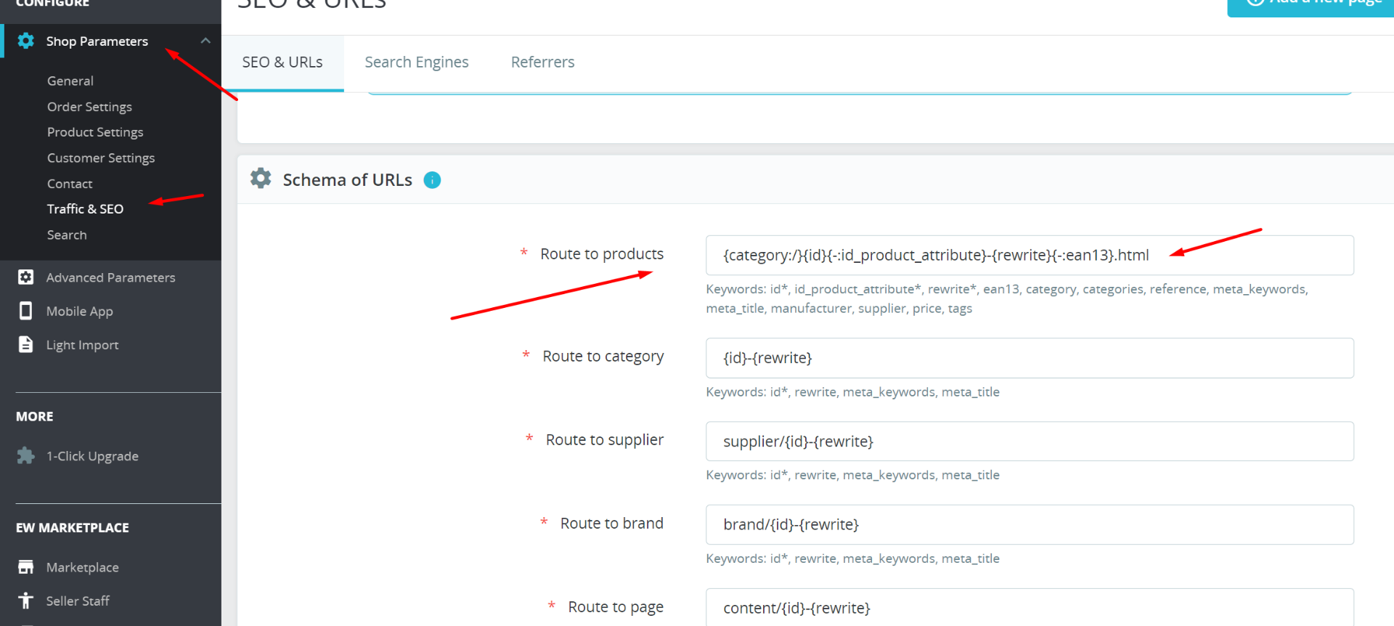Open Order Settings in the sidebar
This screenshot has width=1394, height=626.
(x=89, y=107)
